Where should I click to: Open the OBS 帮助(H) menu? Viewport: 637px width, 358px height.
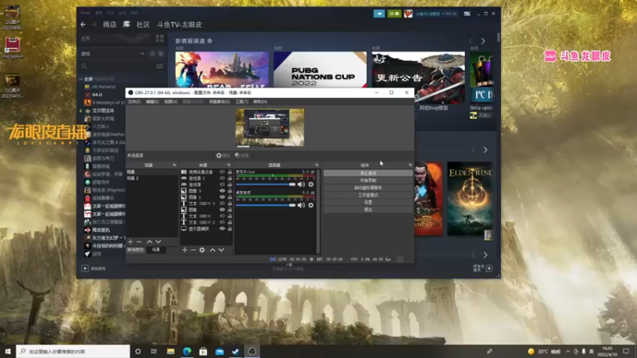(x=260, y=102)
